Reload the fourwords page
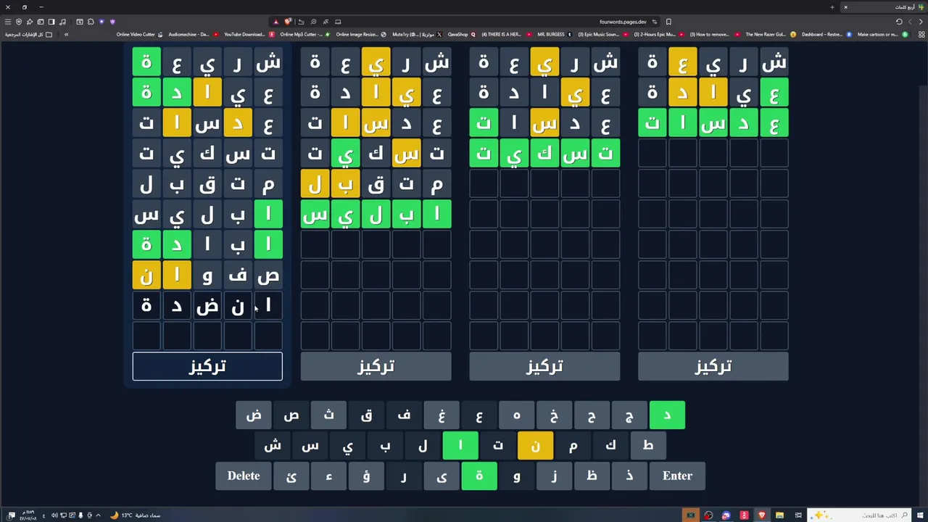Screen dimensions: 928x522 point(899,22)
